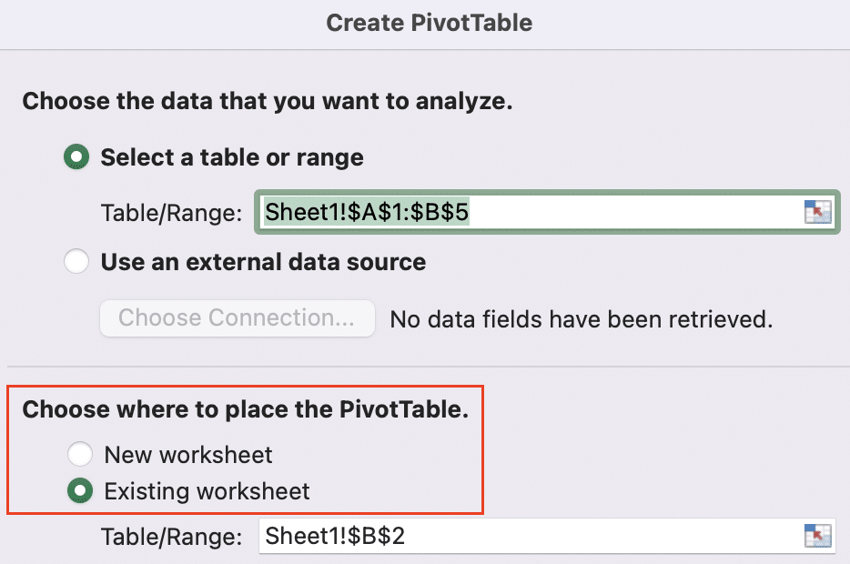Enable 'Use an external data source' radio button
Image resolution: width=850 pixels, height=564 pixels.
[76, 262]
